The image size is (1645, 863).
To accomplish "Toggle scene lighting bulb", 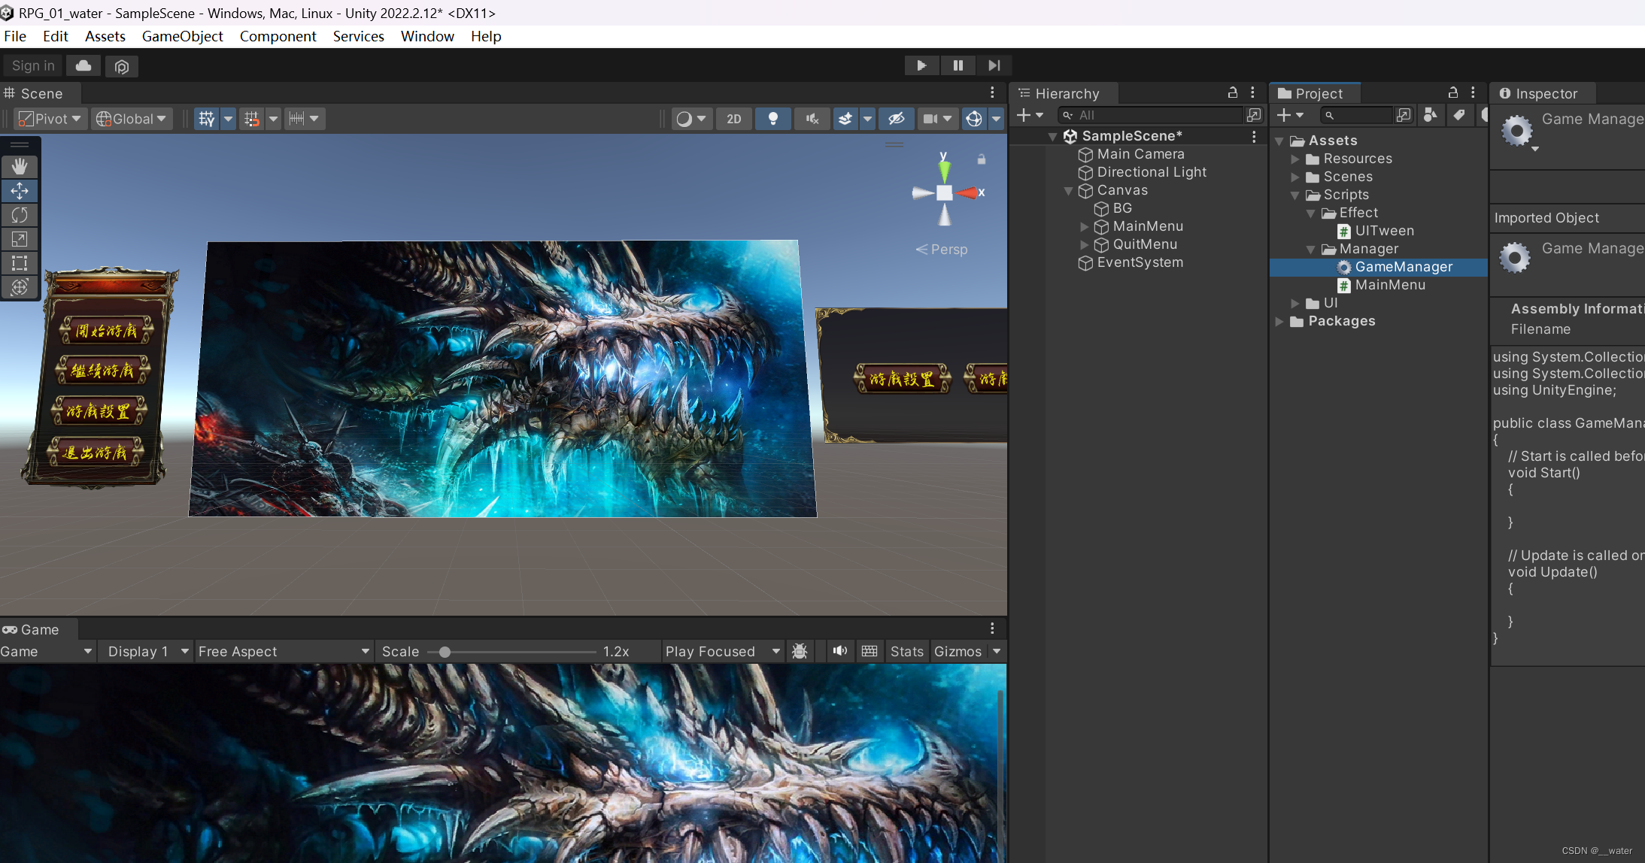I will tap(772, 119).
